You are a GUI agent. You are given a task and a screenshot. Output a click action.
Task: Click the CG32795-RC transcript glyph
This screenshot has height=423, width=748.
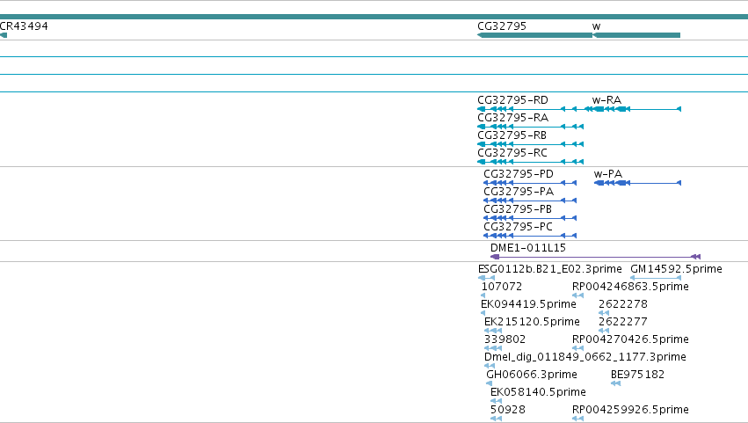click(531, 163)
